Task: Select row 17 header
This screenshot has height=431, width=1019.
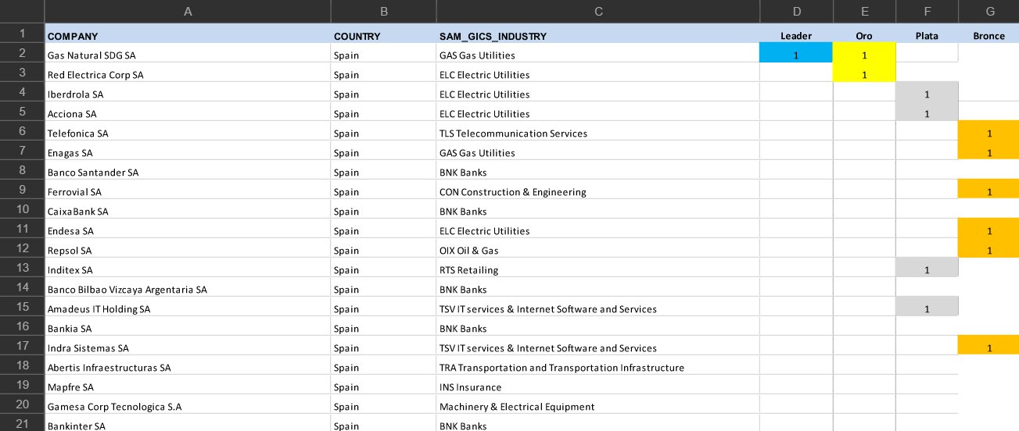Action: 22,346
